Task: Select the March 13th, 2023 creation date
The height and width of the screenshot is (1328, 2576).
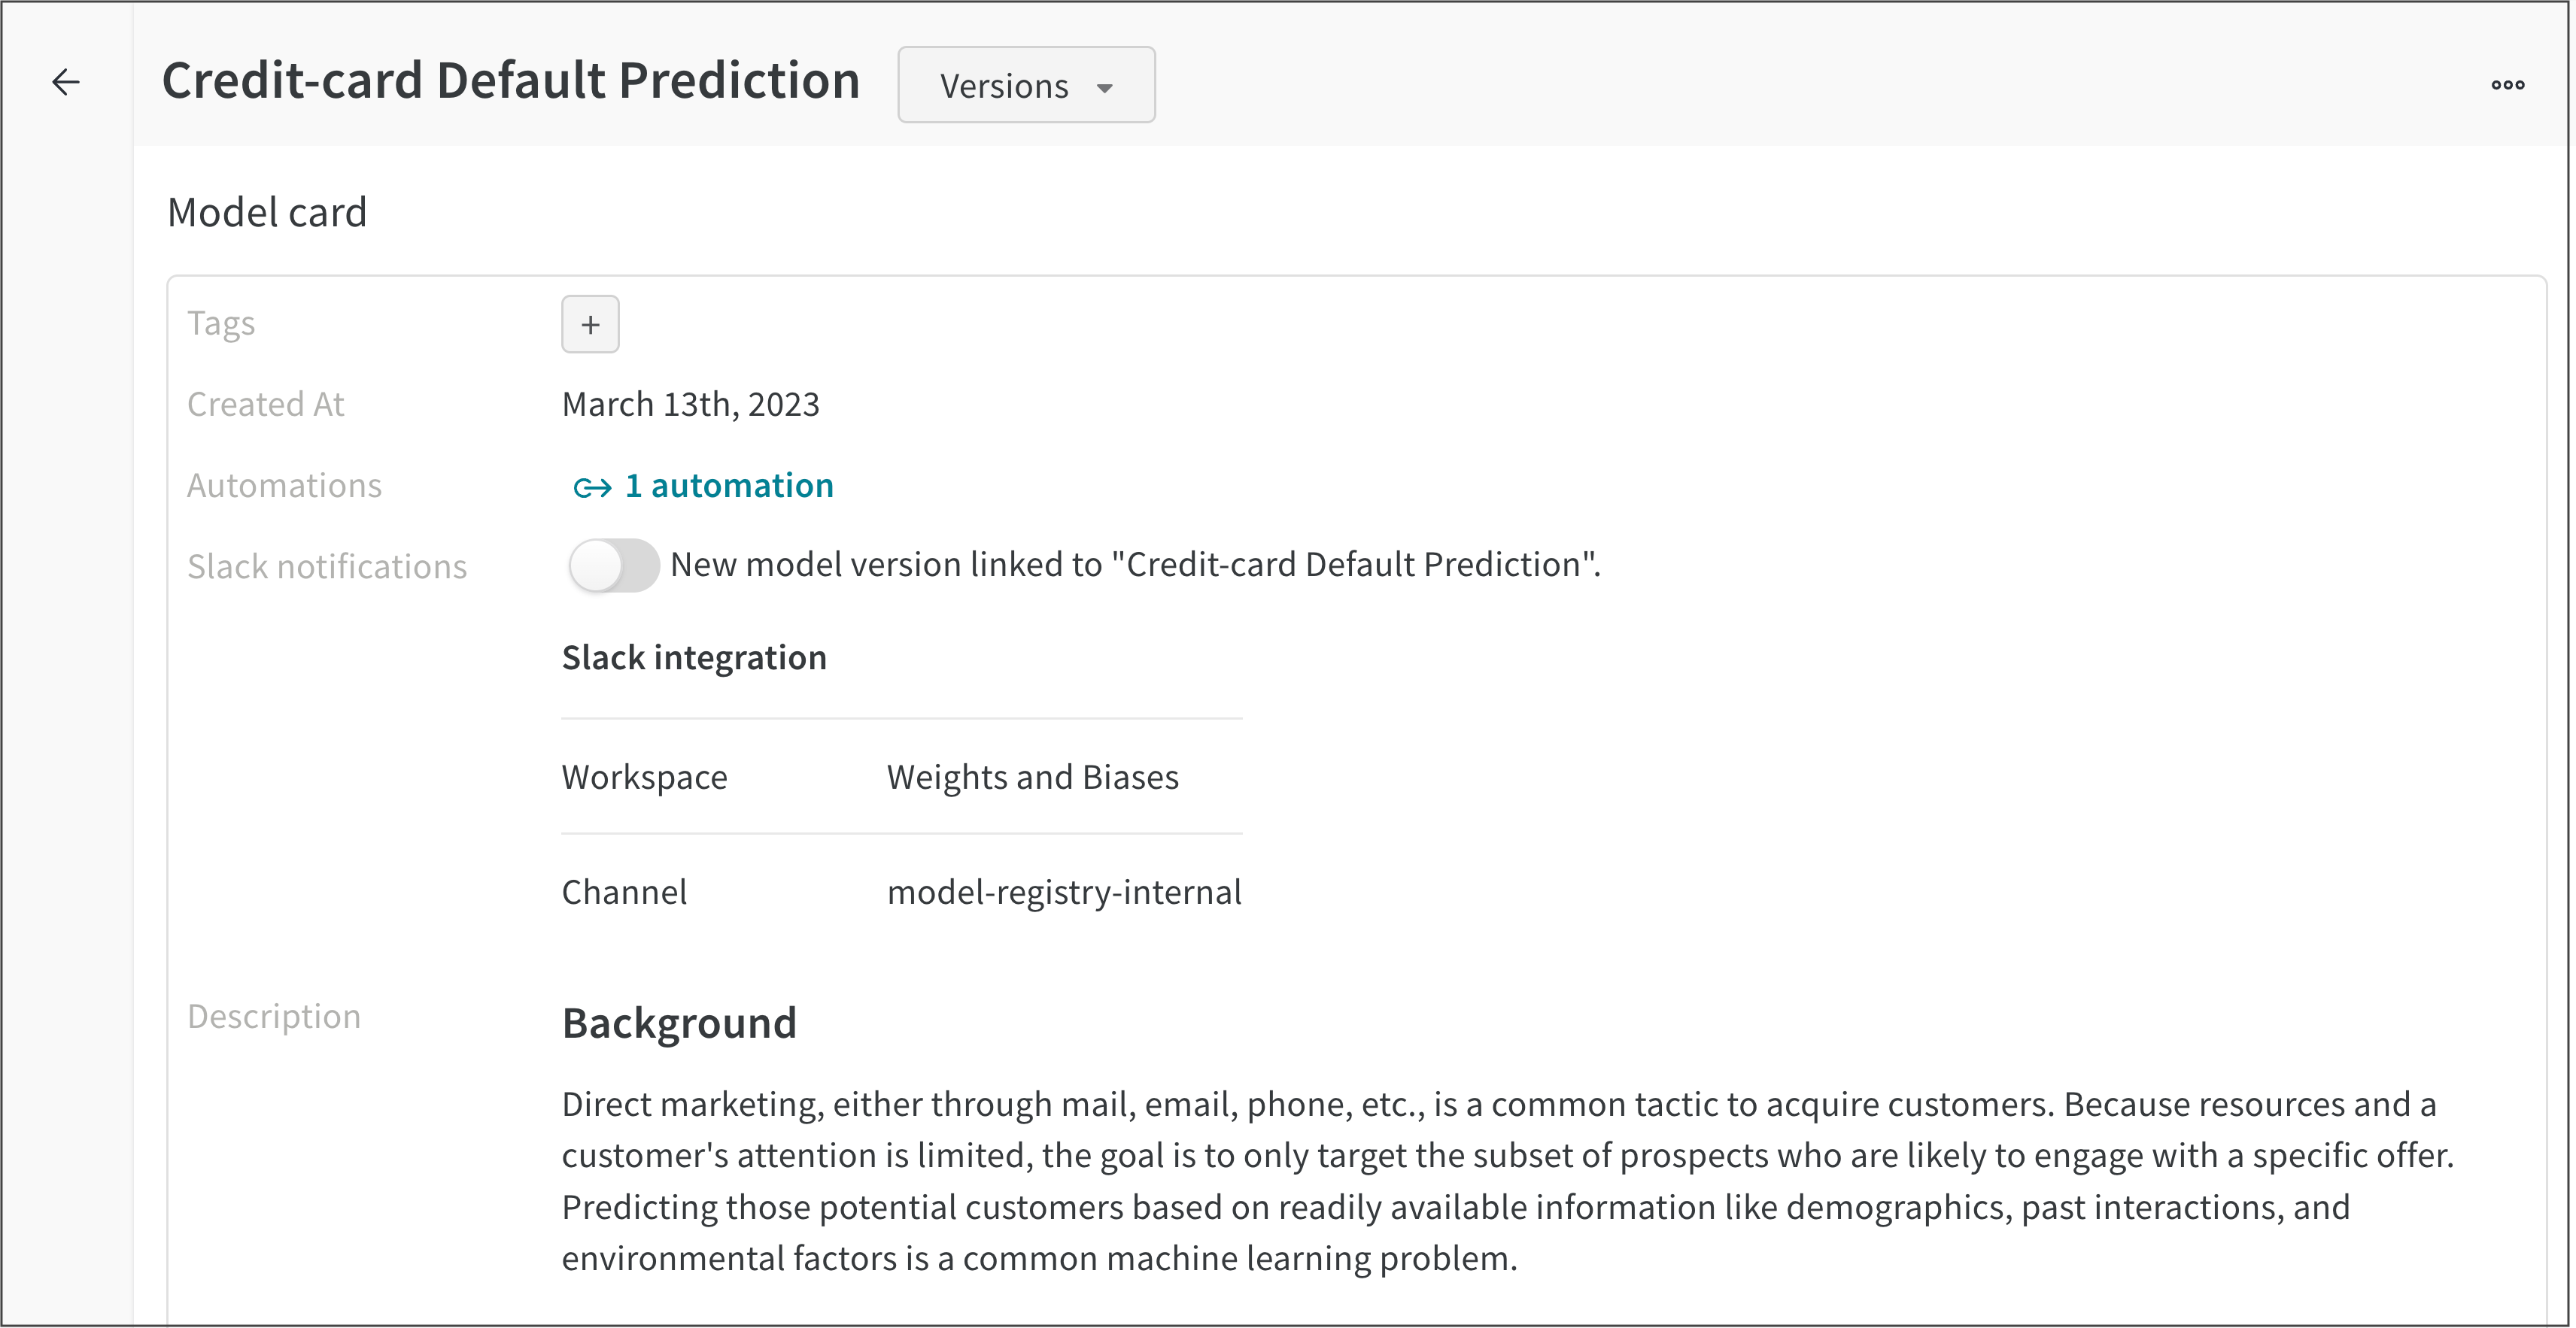Action: coord(691,405)
